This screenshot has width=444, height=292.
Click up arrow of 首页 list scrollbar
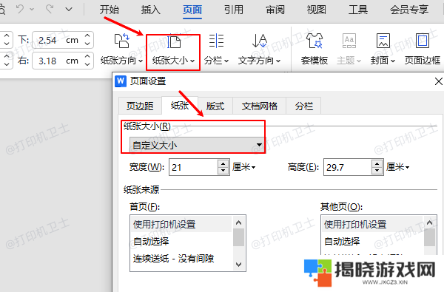click(x=239, y=223)
